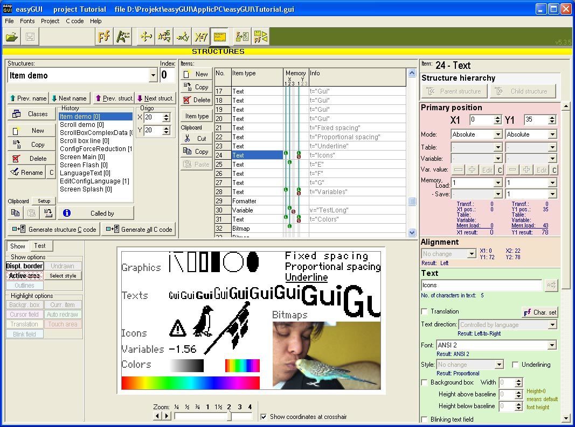This screenshot has width=575, height=427.
Task: Open the Help menu
Action: tap(96, 21)
